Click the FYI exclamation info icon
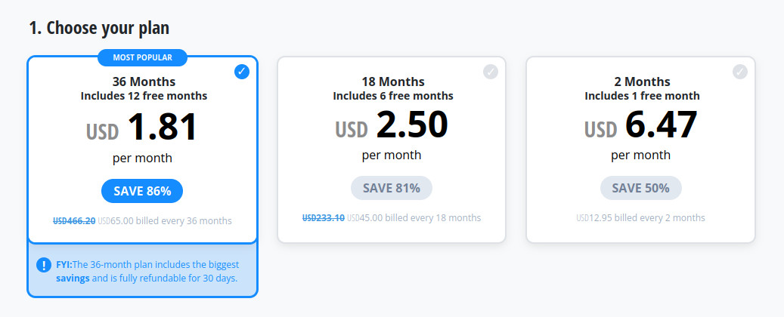Viewport: 784px width, 317px height. click(44, 265)
